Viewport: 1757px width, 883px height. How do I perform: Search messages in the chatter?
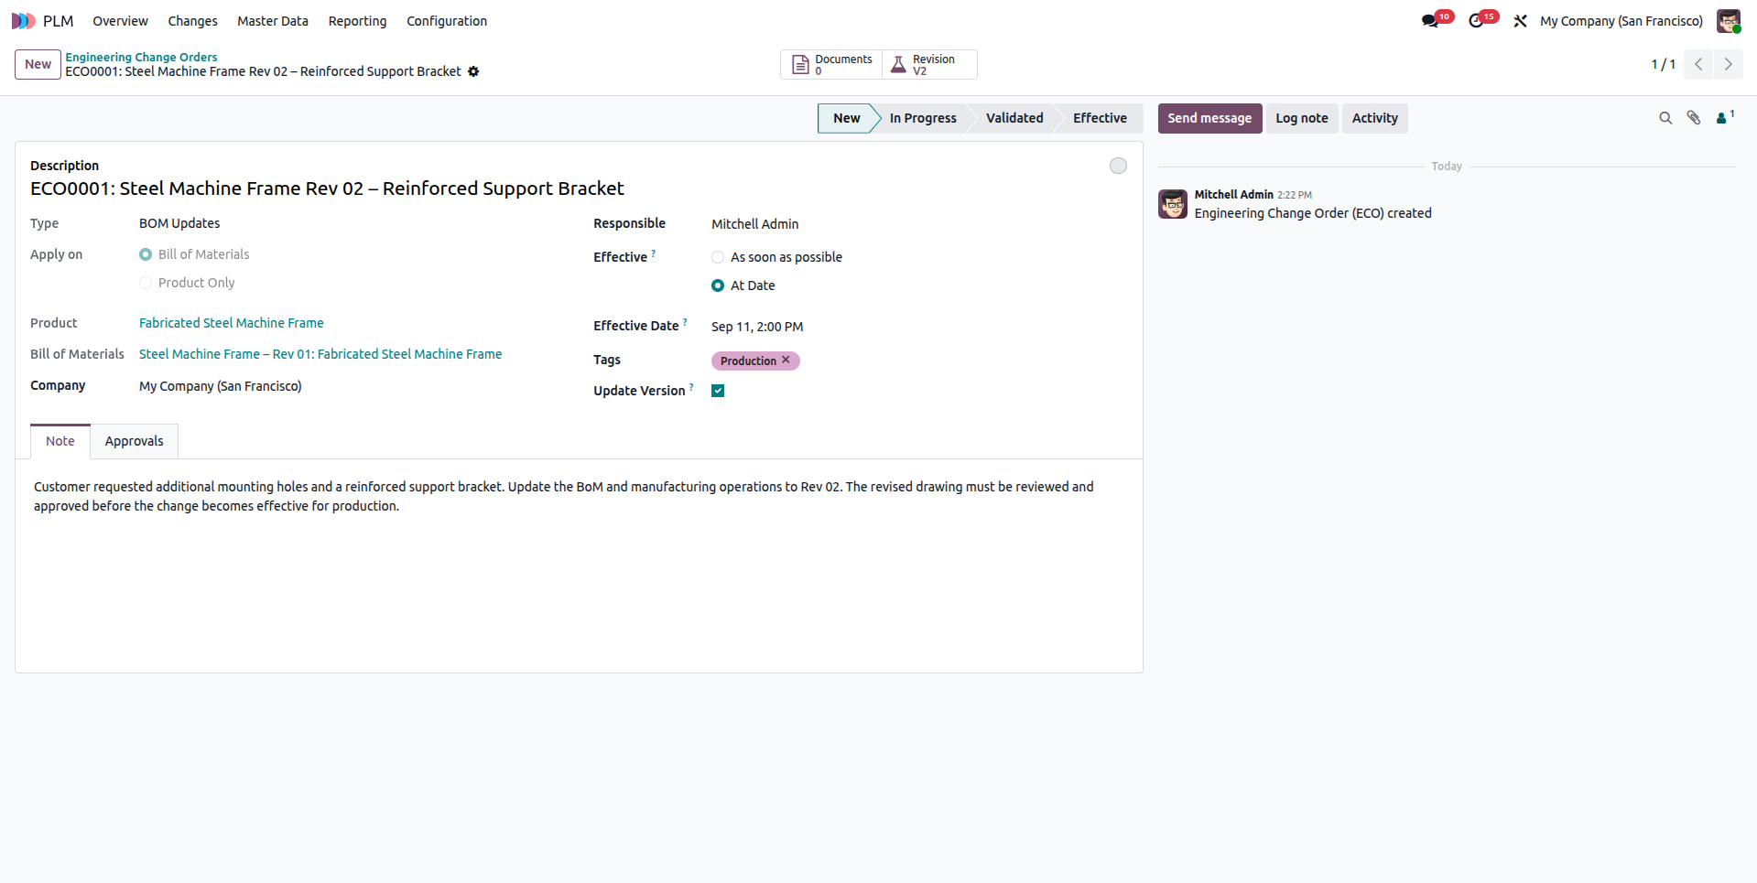click(1665, 118)
